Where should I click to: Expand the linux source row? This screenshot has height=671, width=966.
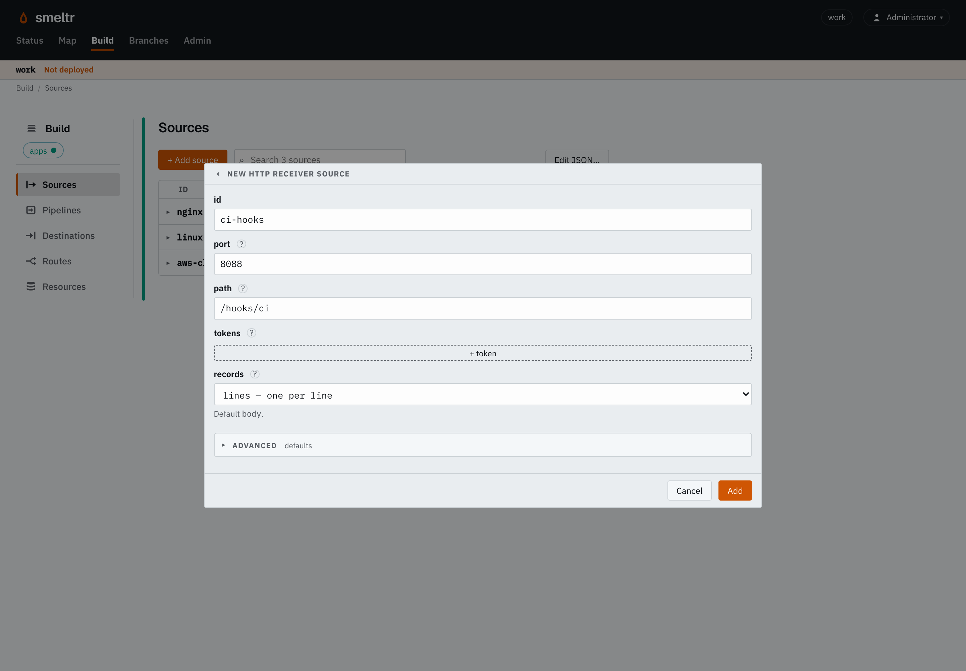pos(168,238)
